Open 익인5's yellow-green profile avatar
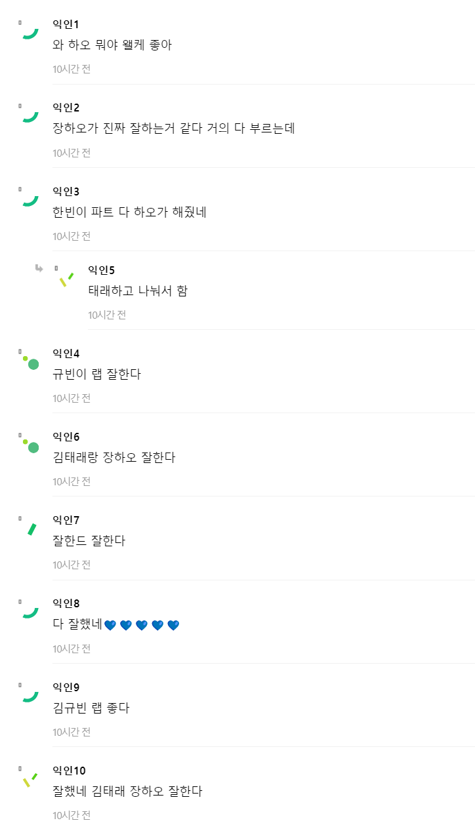 click(64, 277)
